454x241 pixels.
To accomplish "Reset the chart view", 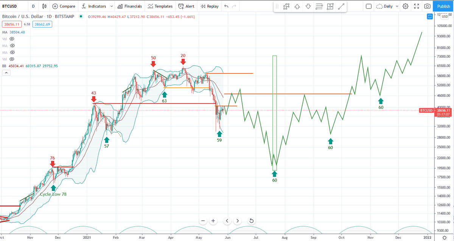I will tap(252, 221).
